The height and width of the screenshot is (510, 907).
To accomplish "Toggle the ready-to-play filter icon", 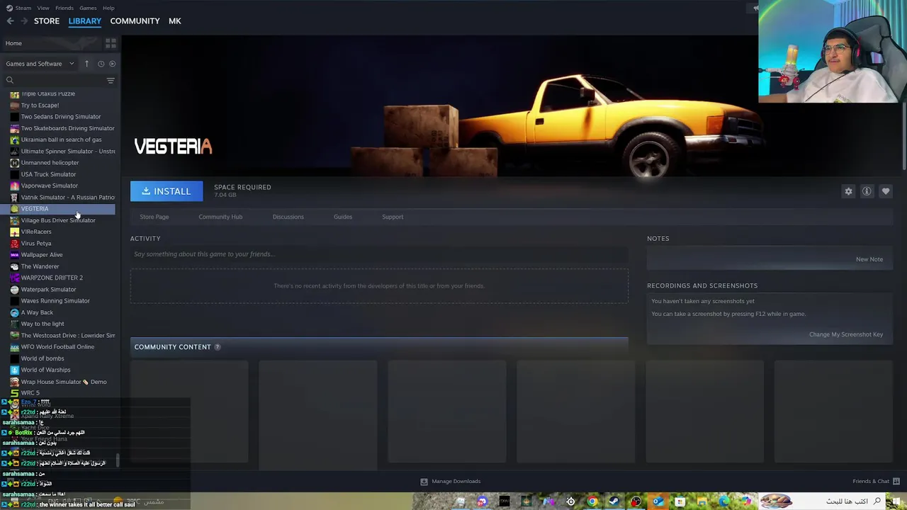I will (112, 64).
